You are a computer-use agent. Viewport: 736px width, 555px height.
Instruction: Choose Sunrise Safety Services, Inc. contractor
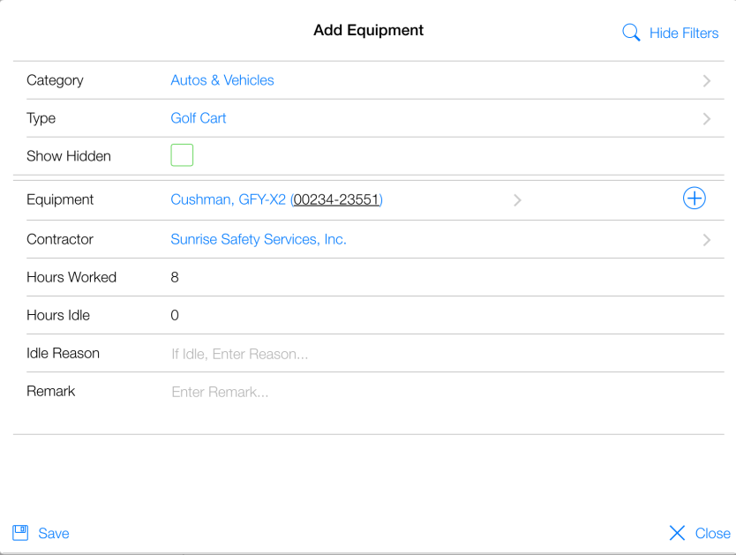259,239
